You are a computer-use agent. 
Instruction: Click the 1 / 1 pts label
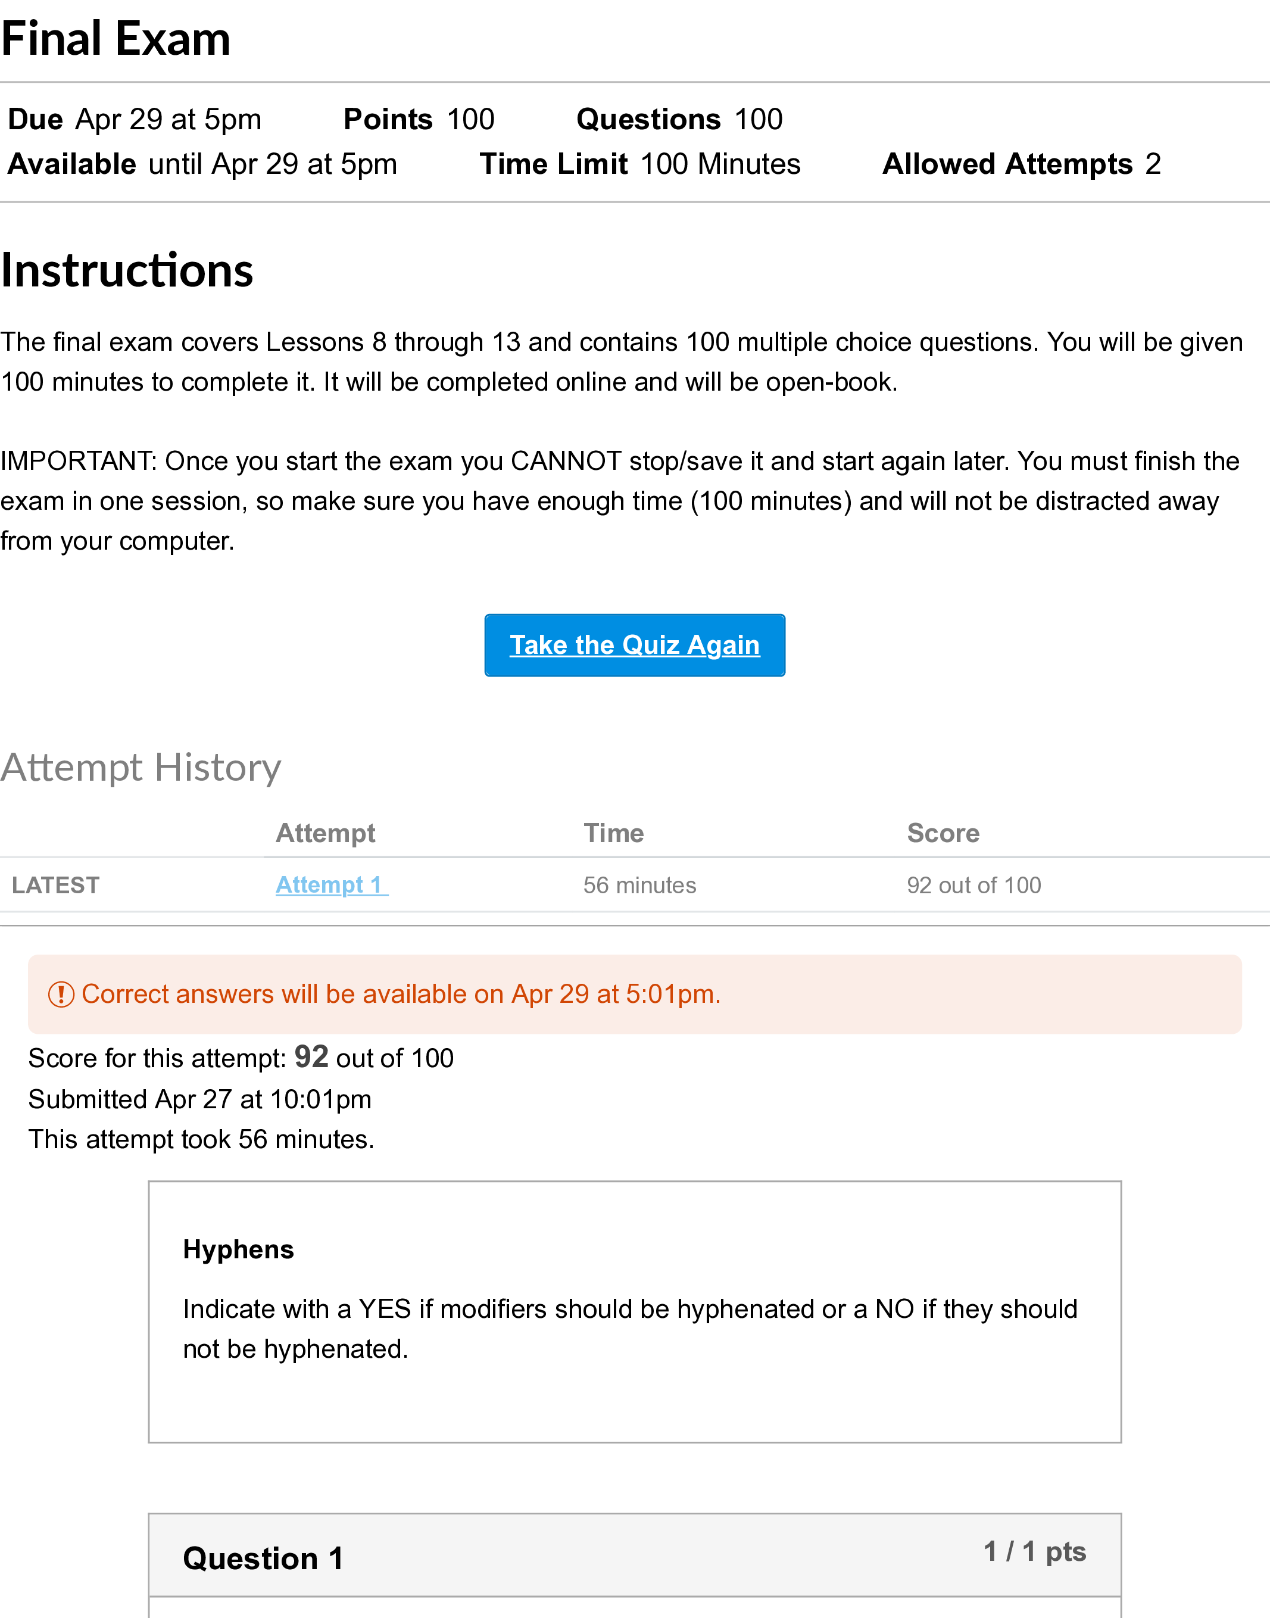(x=1034, y=1551)
